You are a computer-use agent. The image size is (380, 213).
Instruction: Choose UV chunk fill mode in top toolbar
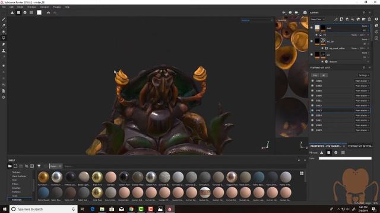coord(31,12)
